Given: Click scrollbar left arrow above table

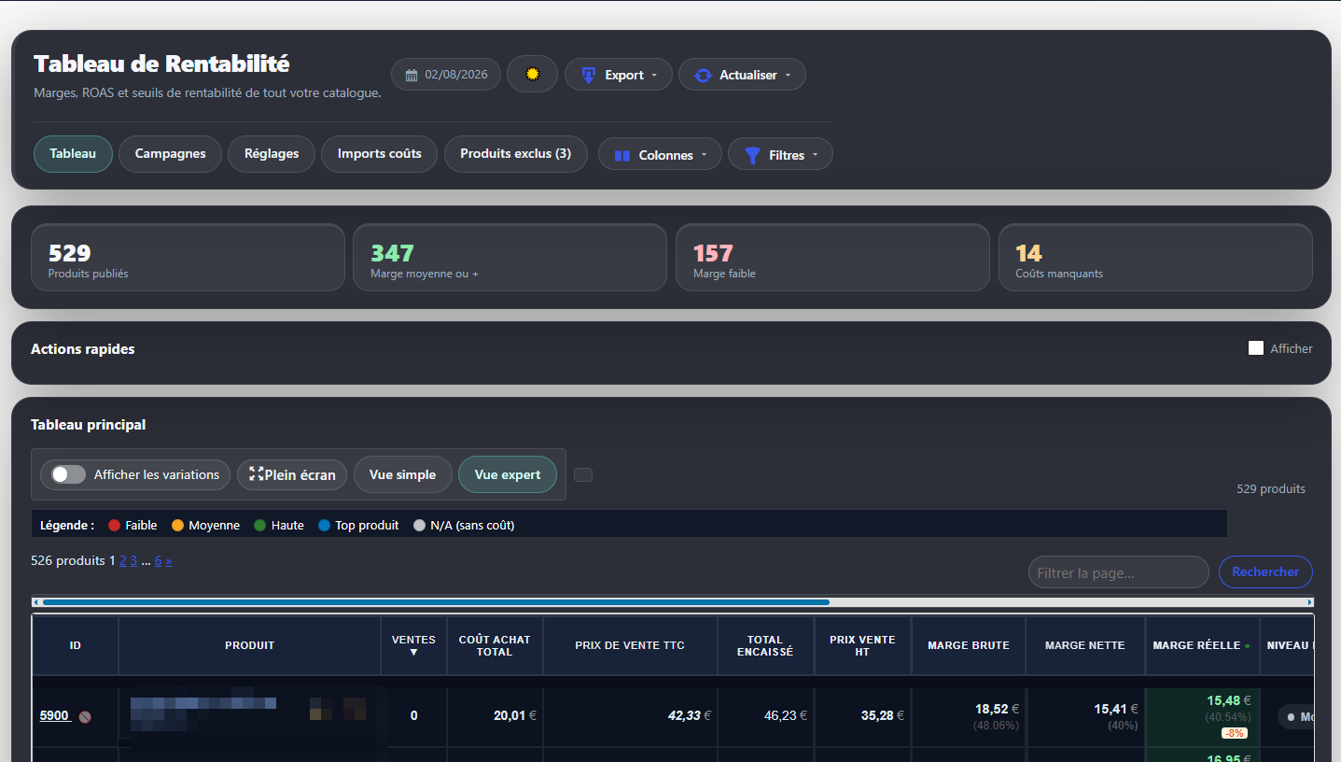Looking at the screenshot, I should click(x=35, y=602).
